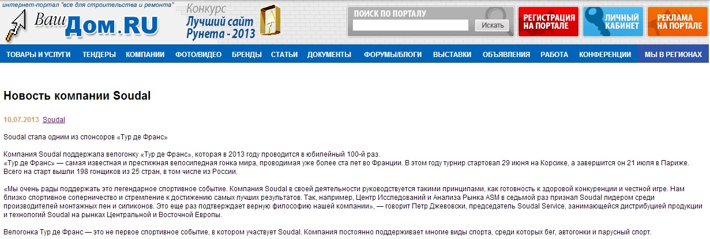Open Форумы/Блоги section
This screenshot has height=239, width=710.
click(x=393, y=55)
